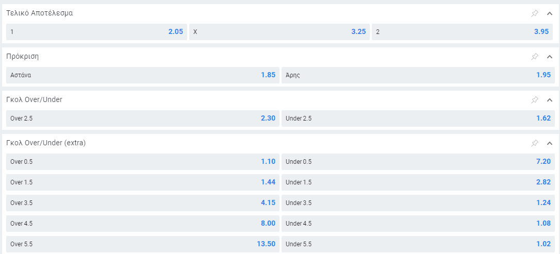Pin the Πρόκριση market
This screenshot has height=254, width=560.
535,57
